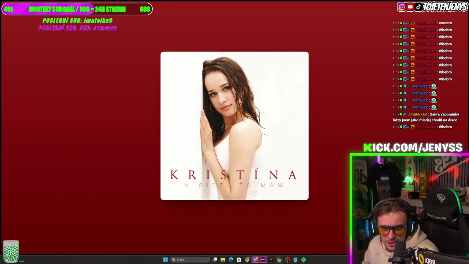Click the 'POSLEDNÍ DAR. SUB: svmexxx' text
Viewport: 469px width, 264px height.
point(77,28)
